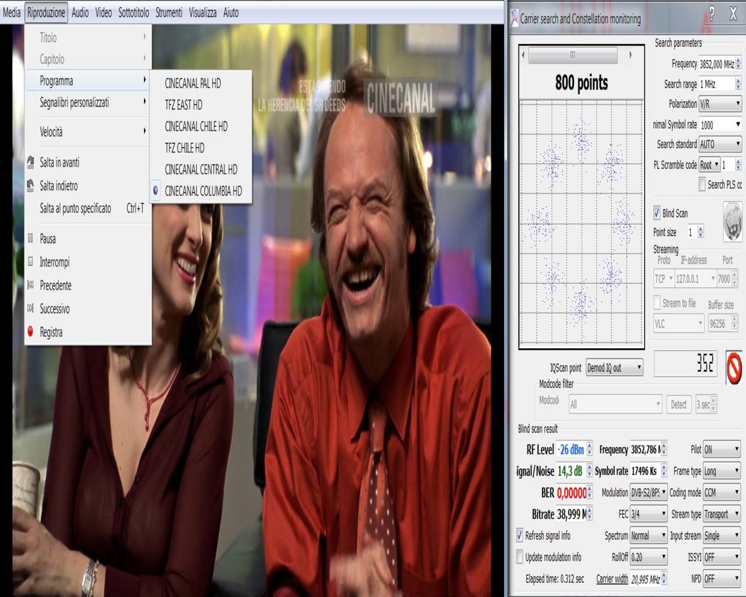Choose Salta al punto specificato

coord(88,208)
